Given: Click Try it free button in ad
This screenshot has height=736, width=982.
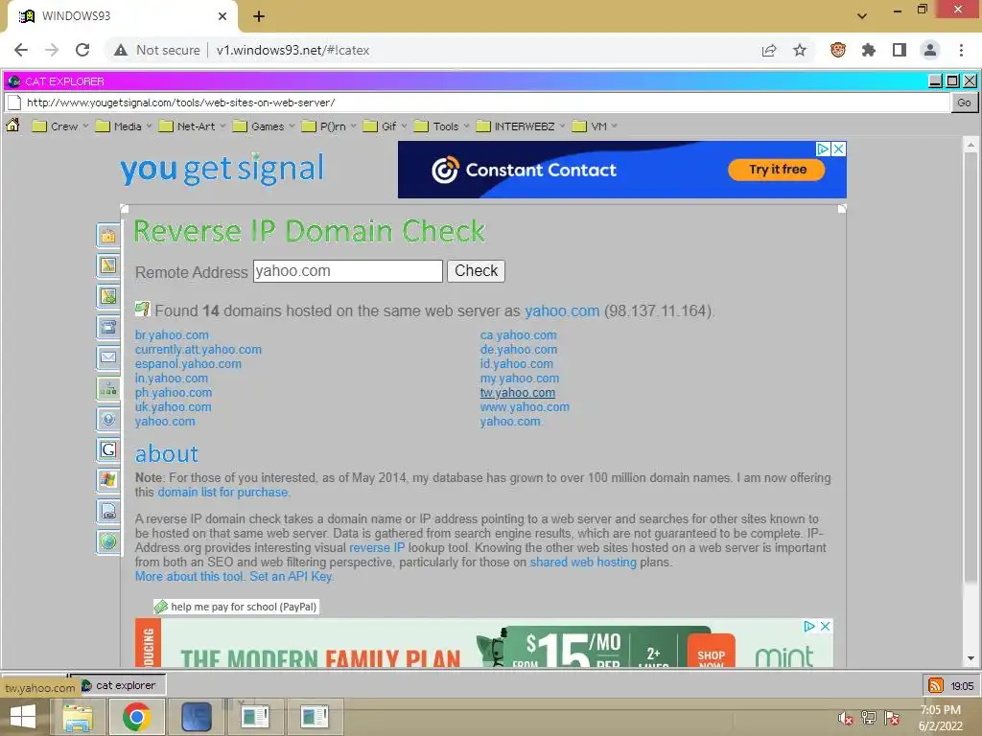Looking at the screenshot, I should tap(777, 170).
